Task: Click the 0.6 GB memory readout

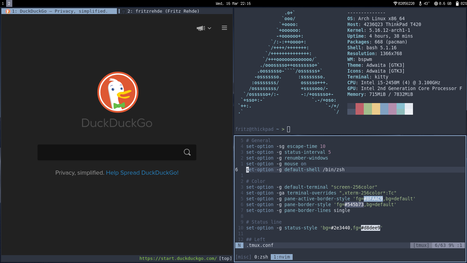Action: pos(445,3)
